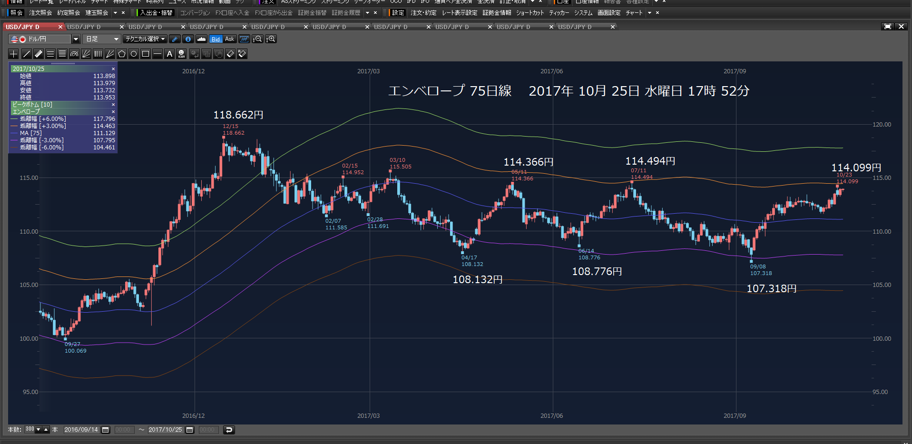This screenshot has height=444, width=912.
Task: Open the 建玉照会 menu item
Action: click(x=97, y=13)
